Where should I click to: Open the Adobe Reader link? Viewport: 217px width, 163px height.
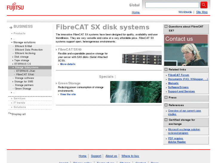click(177, 142)
